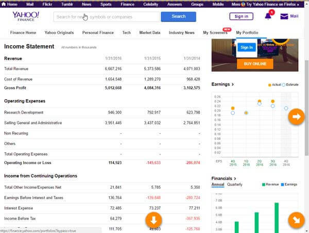Open Mobile from top bar
This screenshot has width=309, height=233.
pyautogui.click(x=218, y=4)
